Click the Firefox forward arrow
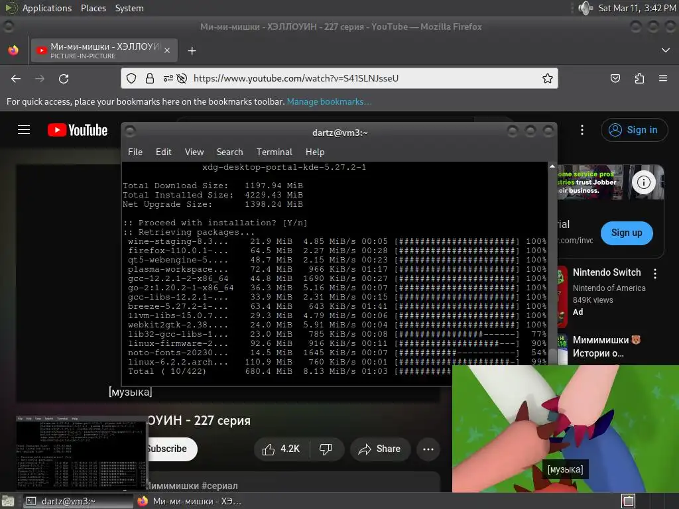The image size is (679, 509). point(40,78)
